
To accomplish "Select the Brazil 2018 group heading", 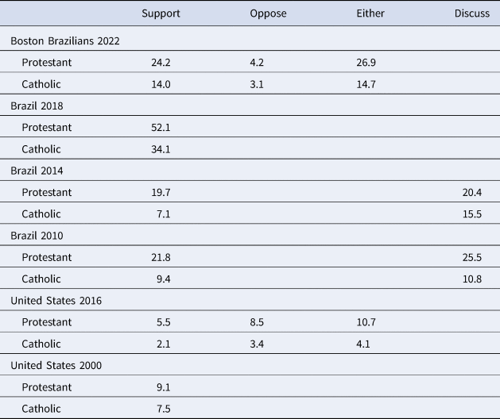I will pos(37,106).
